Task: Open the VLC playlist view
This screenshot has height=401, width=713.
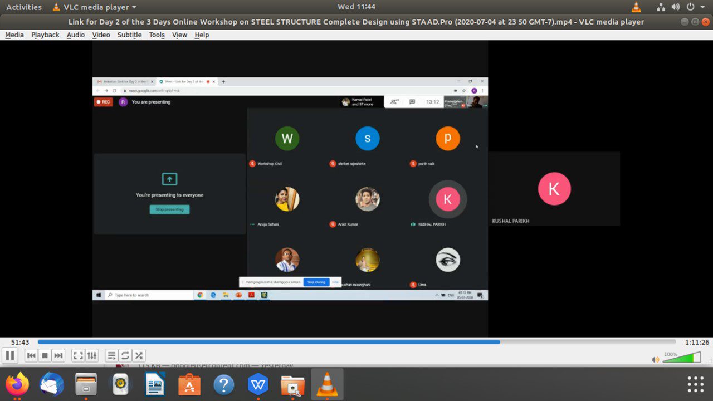Action: click(x=111, y=355)
